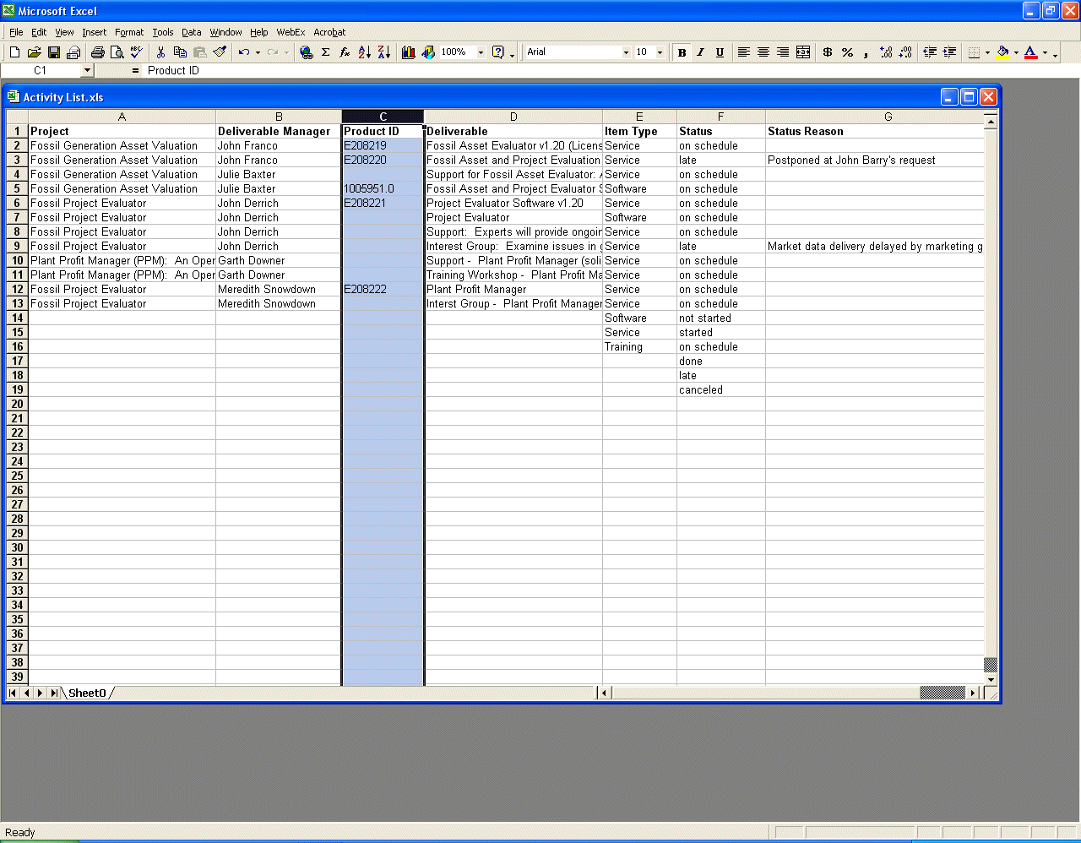This screenshot has width=1081, height=843.
Task: Open the font size dropdown
Action: tap(660, 52)
